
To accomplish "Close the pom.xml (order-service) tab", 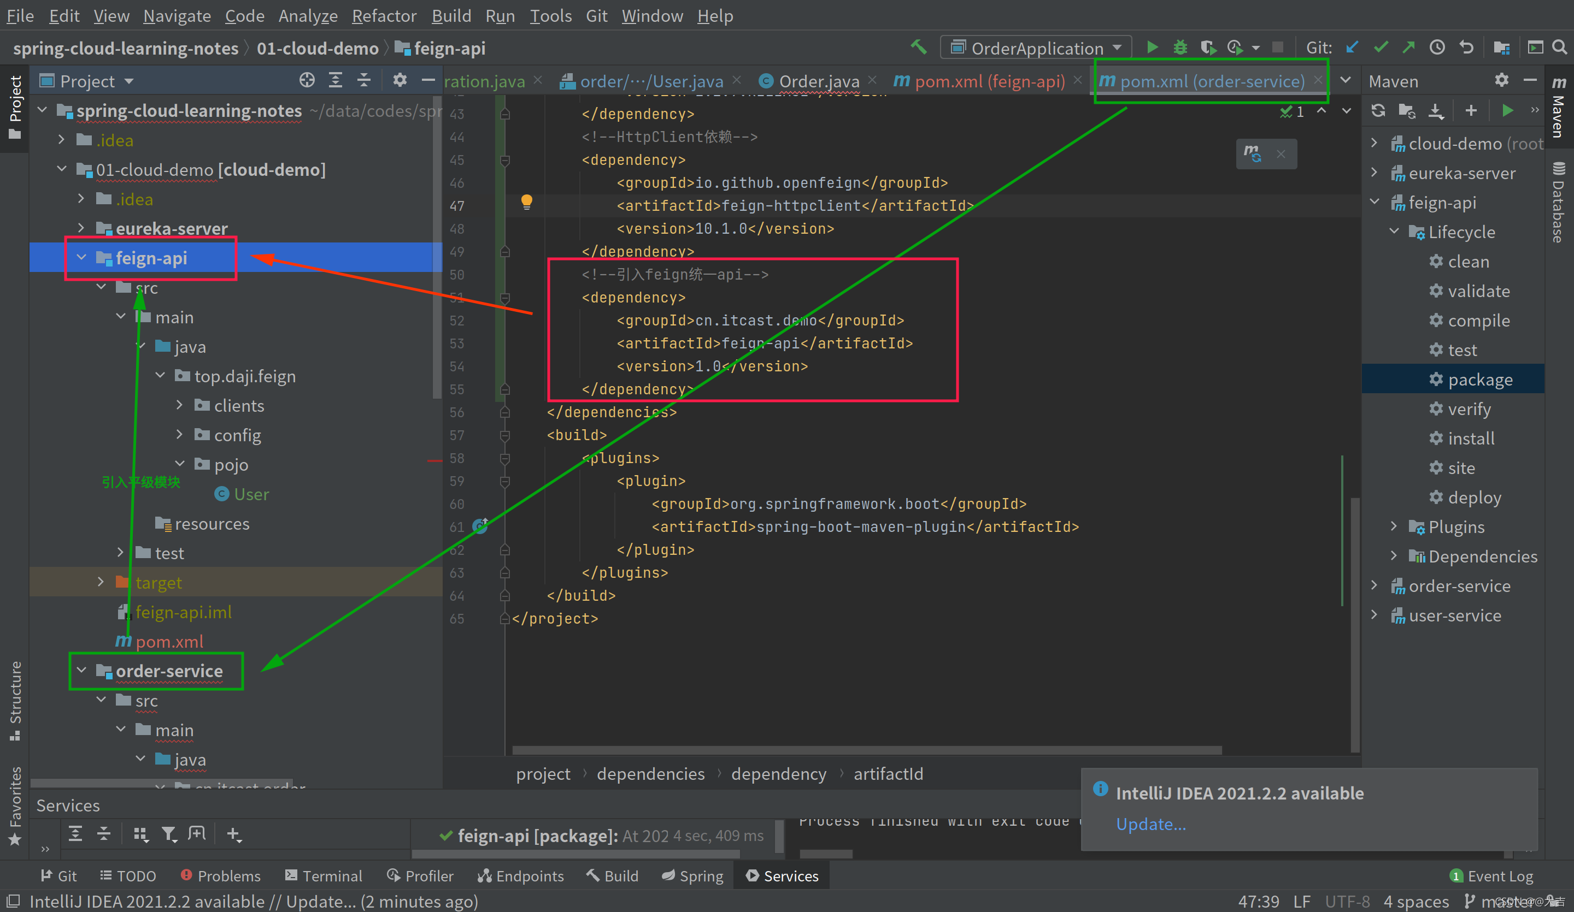I will (x=1318, y=80).
